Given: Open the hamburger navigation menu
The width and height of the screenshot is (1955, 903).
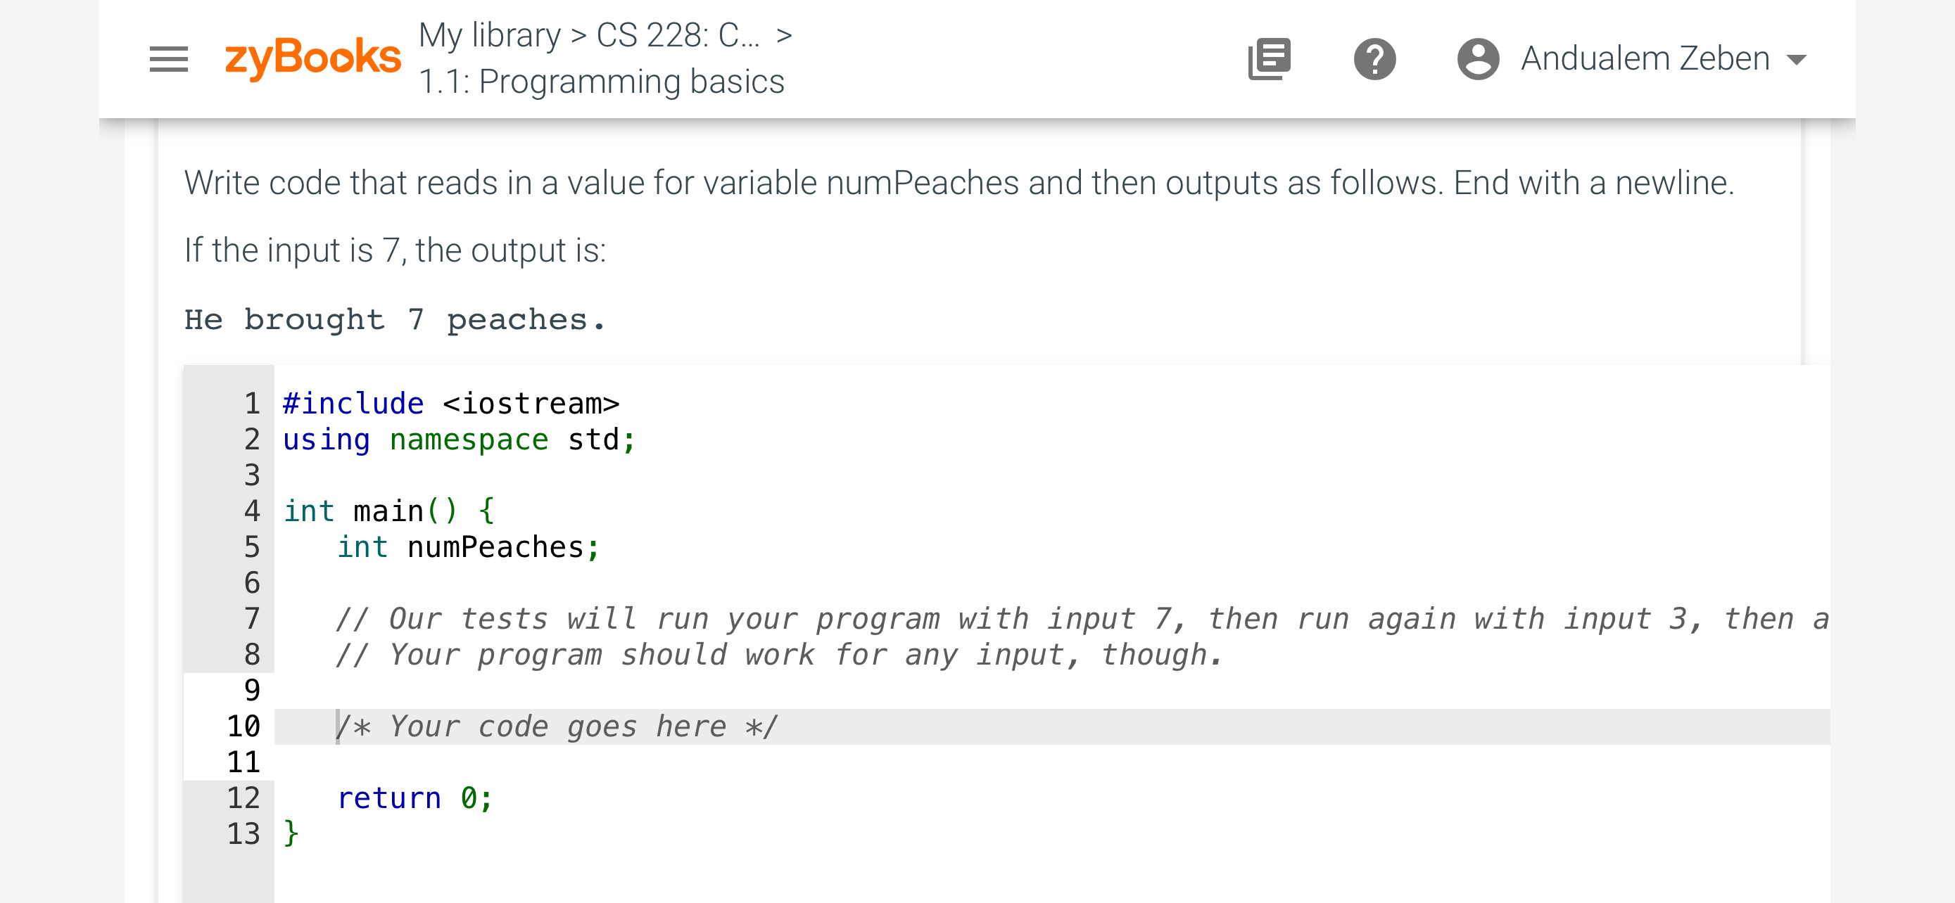Looking at the screenshot, I should 168,59.
